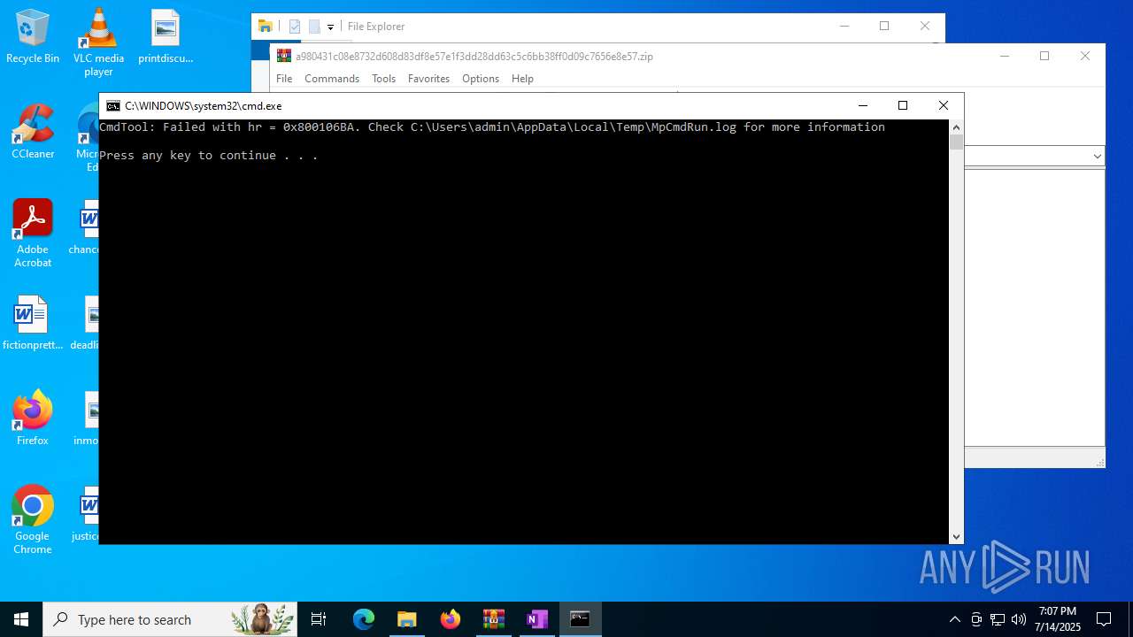
Task: Open OneNote from the taskbar
Action: (536, 619)
